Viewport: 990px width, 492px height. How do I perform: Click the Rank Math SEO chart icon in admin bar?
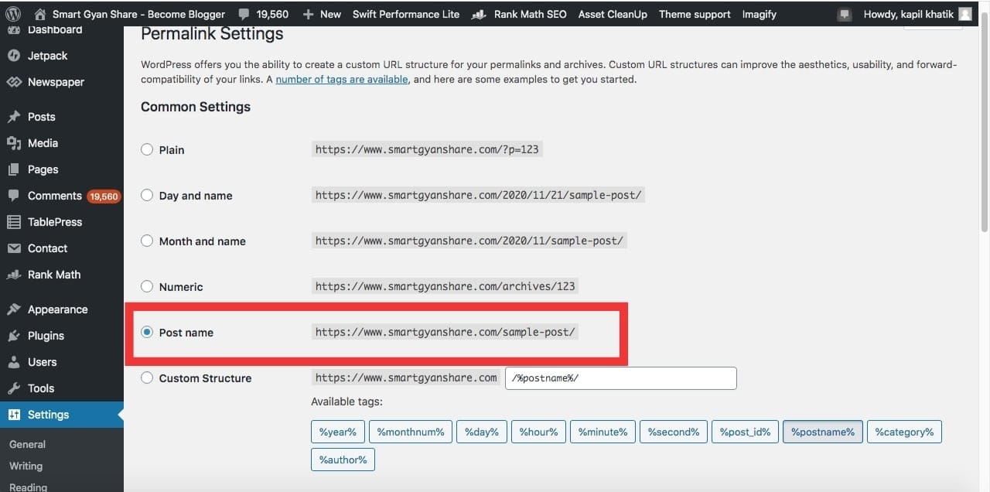coord(479,14)
